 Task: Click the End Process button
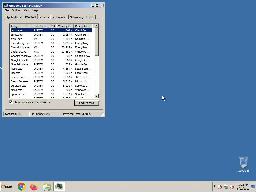87,103
